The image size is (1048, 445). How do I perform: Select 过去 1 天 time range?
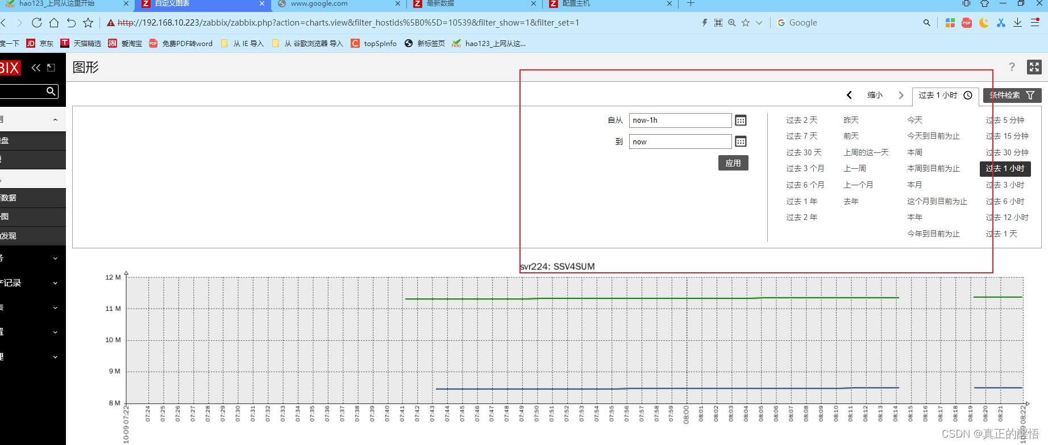[x=1002, y=234]
